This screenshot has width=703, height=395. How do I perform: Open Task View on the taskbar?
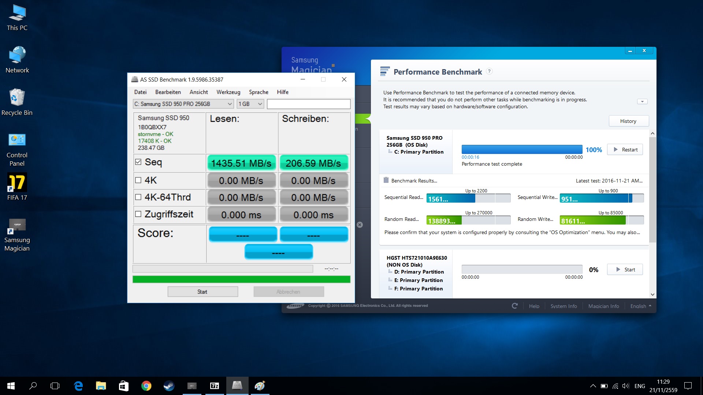[x=55, y=386]
